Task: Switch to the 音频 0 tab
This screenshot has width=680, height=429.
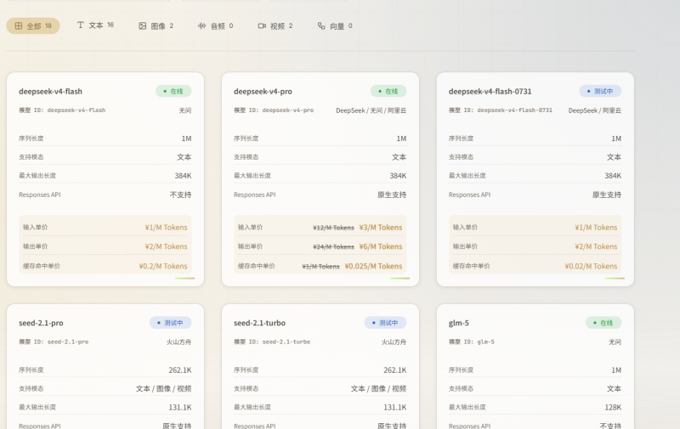Action: pyautogui.click(x=216, y=26)
